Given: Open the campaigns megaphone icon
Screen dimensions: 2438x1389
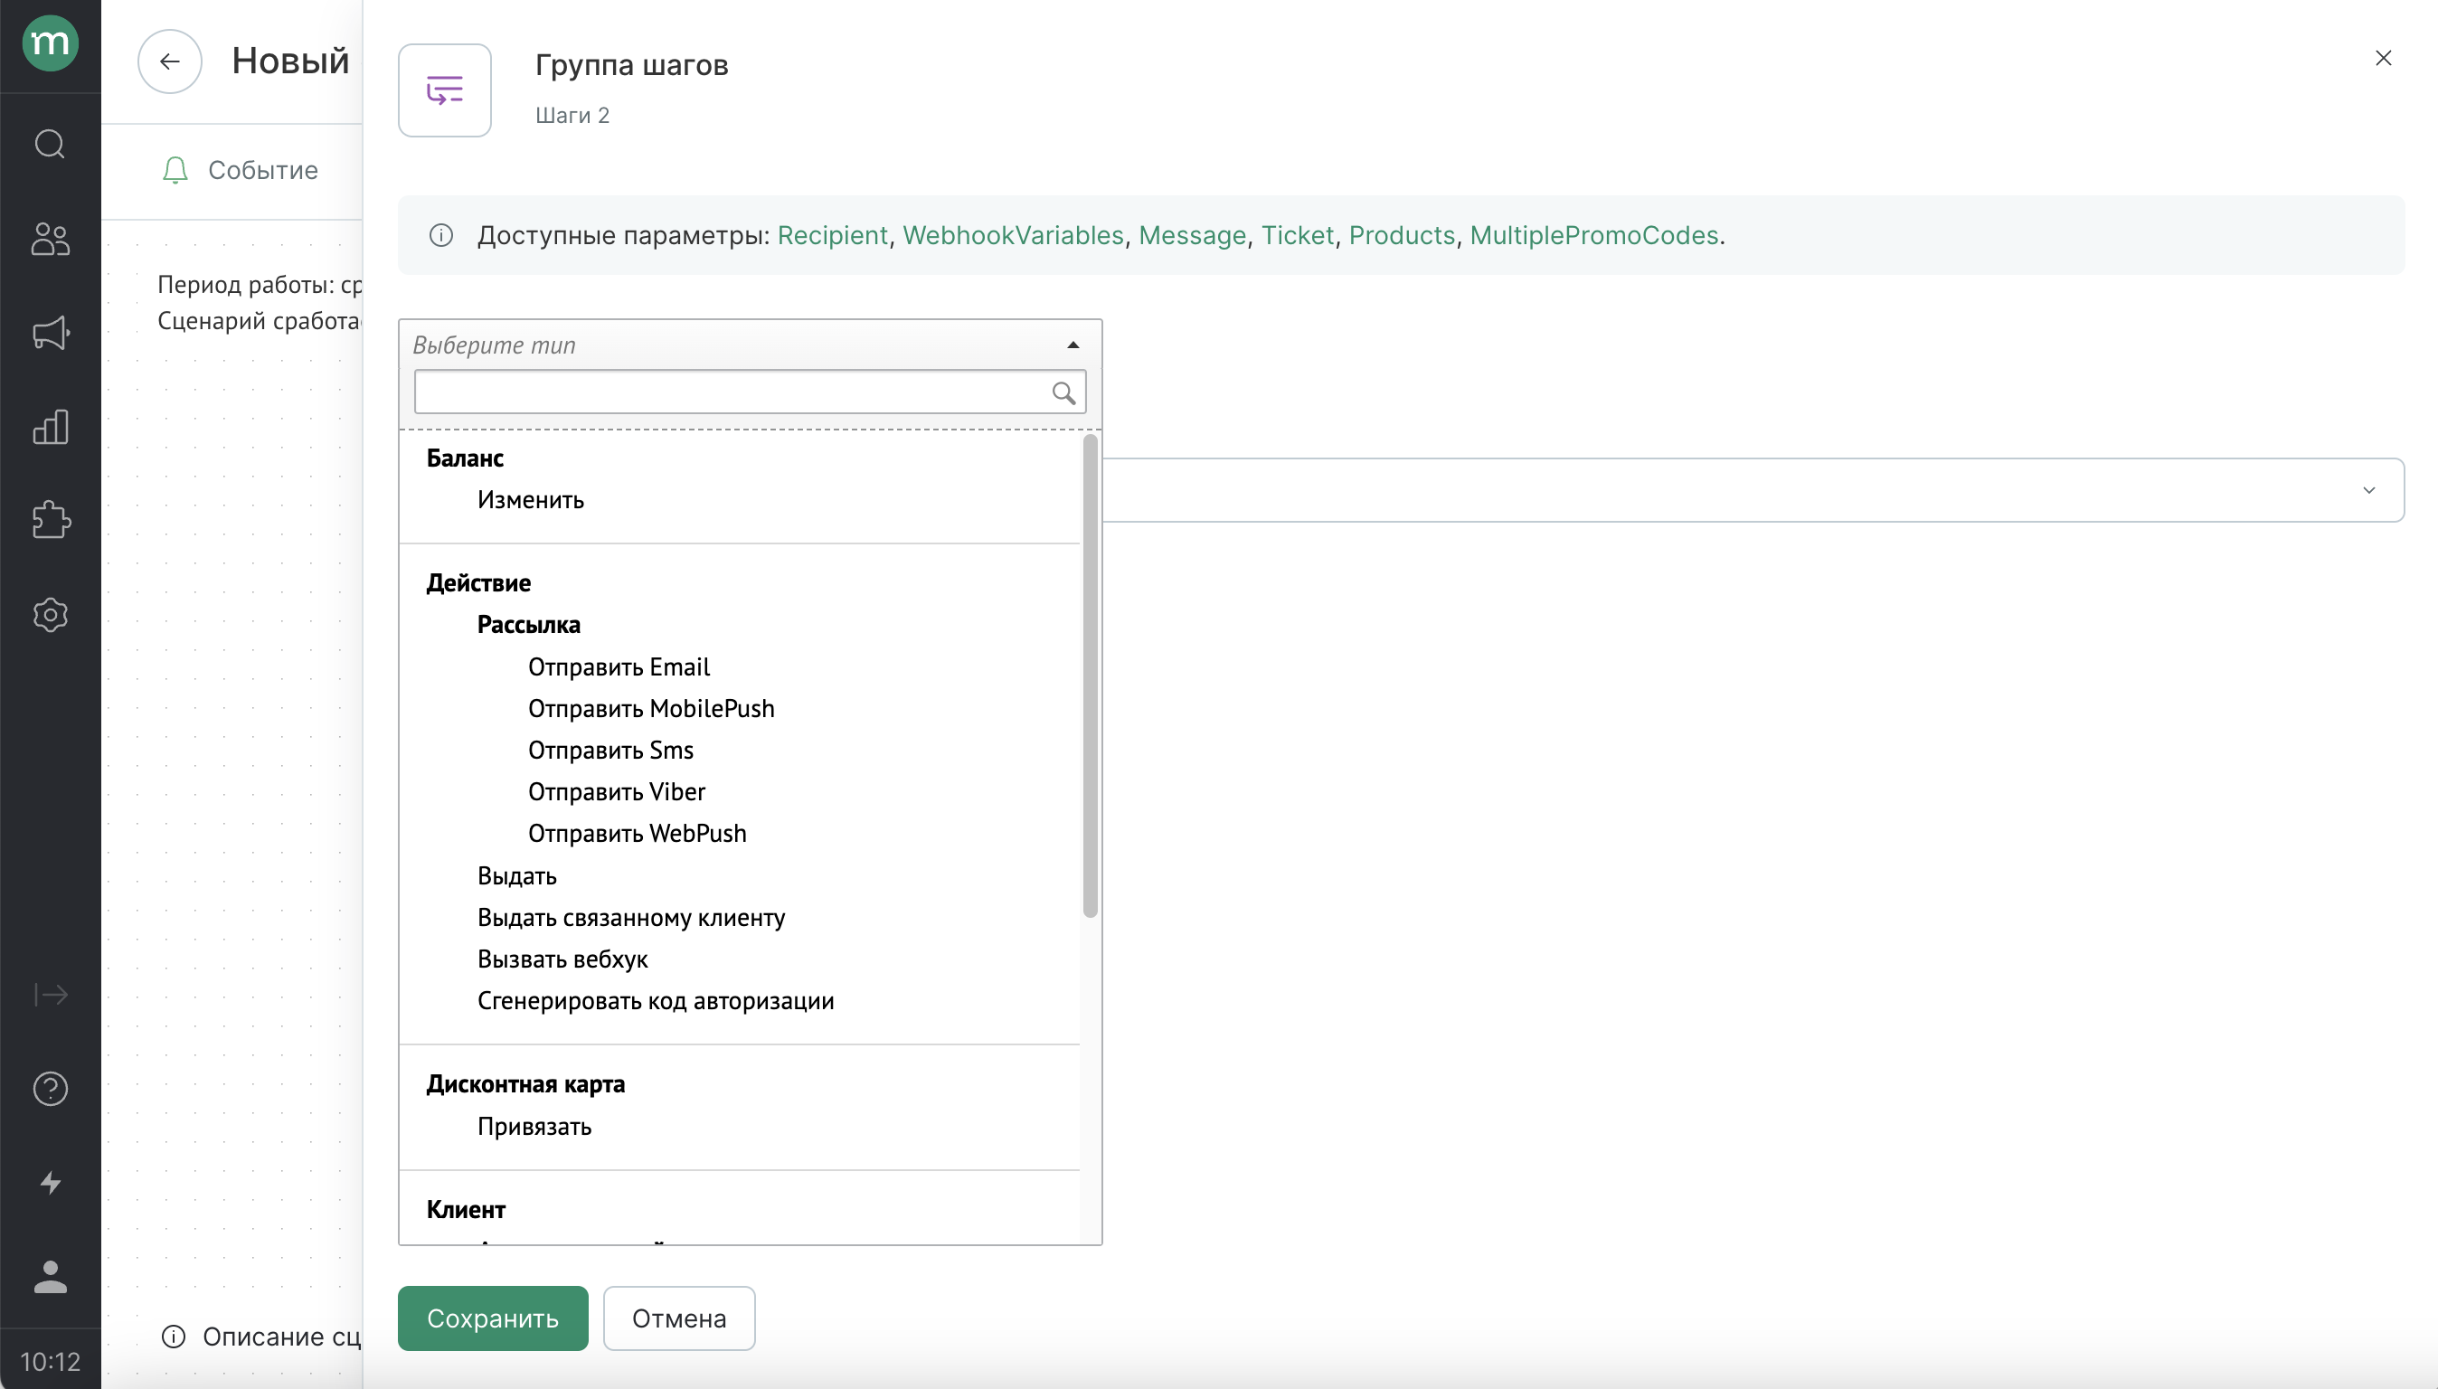Looking at the screenshot, I should (50, 333).
